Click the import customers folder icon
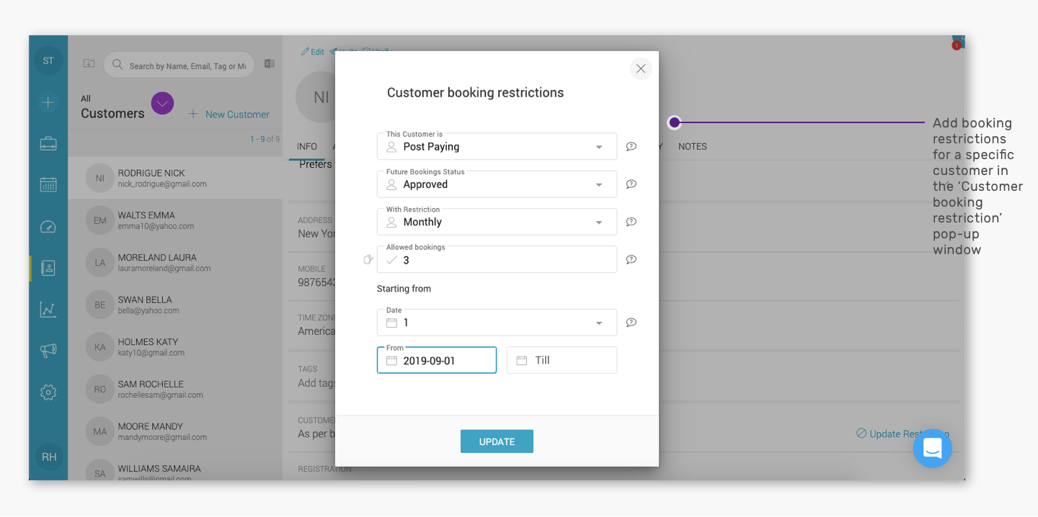Screen dimensions: 1038x517 tap(89, 63)
